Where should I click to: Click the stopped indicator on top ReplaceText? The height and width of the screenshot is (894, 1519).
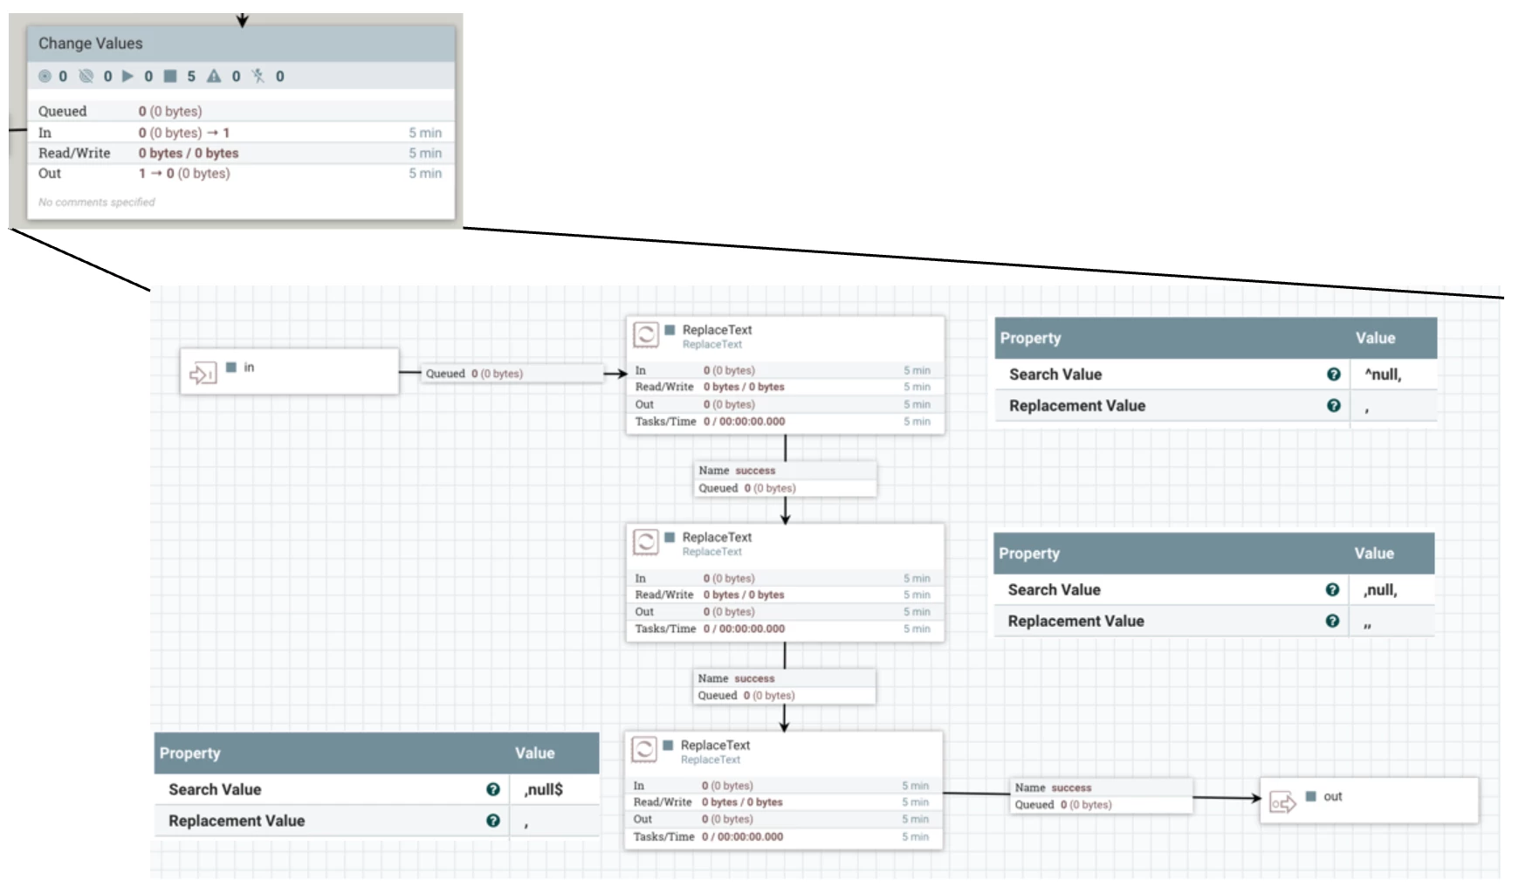pos(670,330)
